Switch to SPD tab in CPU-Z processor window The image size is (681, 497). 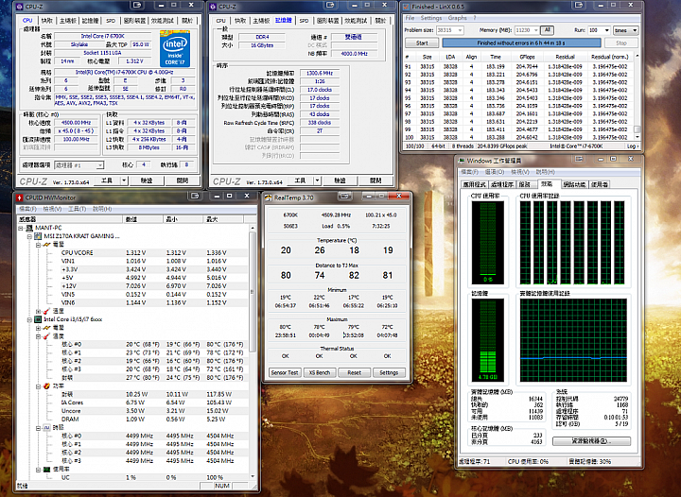click(111, 21)
